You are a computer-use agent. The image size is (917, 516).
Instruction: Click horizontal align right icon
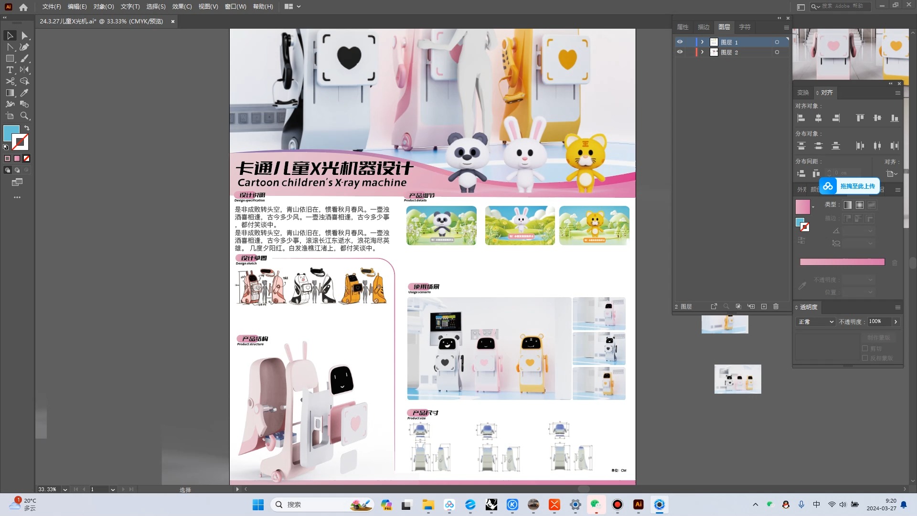pyautogui.click(x=836, y=118)
